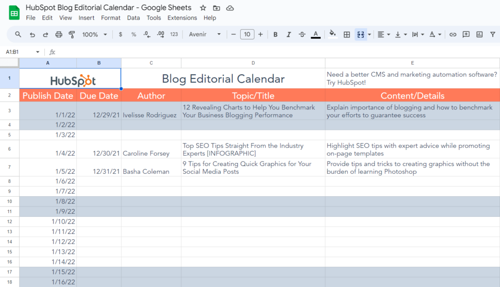Open the Avenir font dropdown
500x287 pixels.
(x=205, y=35)
